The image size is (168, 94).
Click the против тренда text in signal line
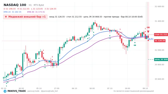pyautogui.click(x=111, y=17)
